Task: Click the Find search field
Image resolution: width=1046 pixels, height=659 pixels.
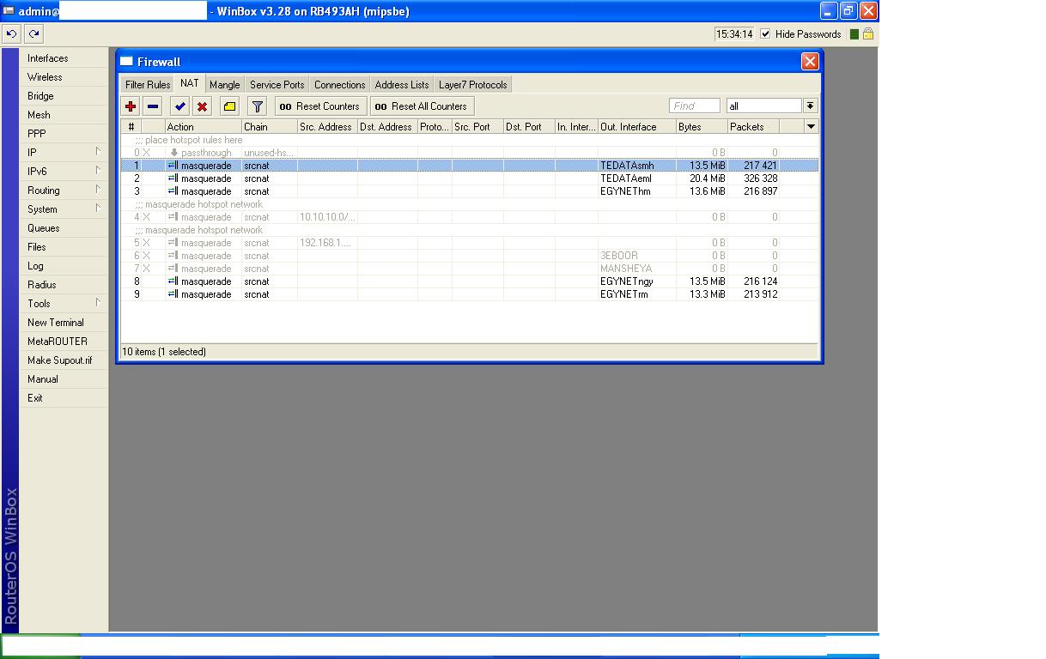Action: pyautogui.click(x=694, y=106)
